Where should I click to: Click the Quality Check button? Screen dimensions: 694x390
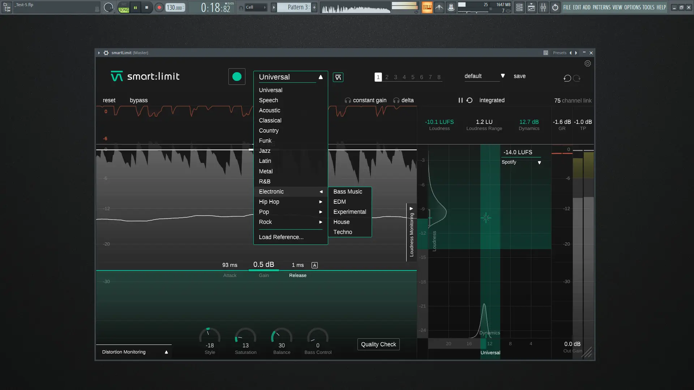378,344
